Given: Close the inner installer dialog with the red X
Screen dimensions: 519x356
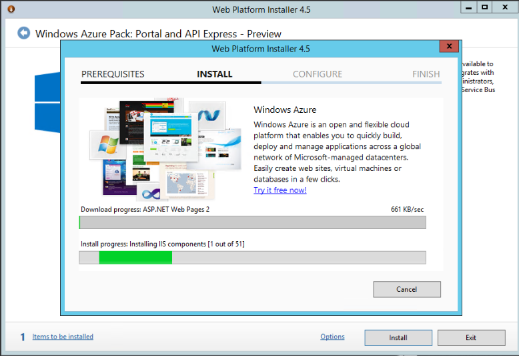Looking at the screenshot, I should 449,47.
